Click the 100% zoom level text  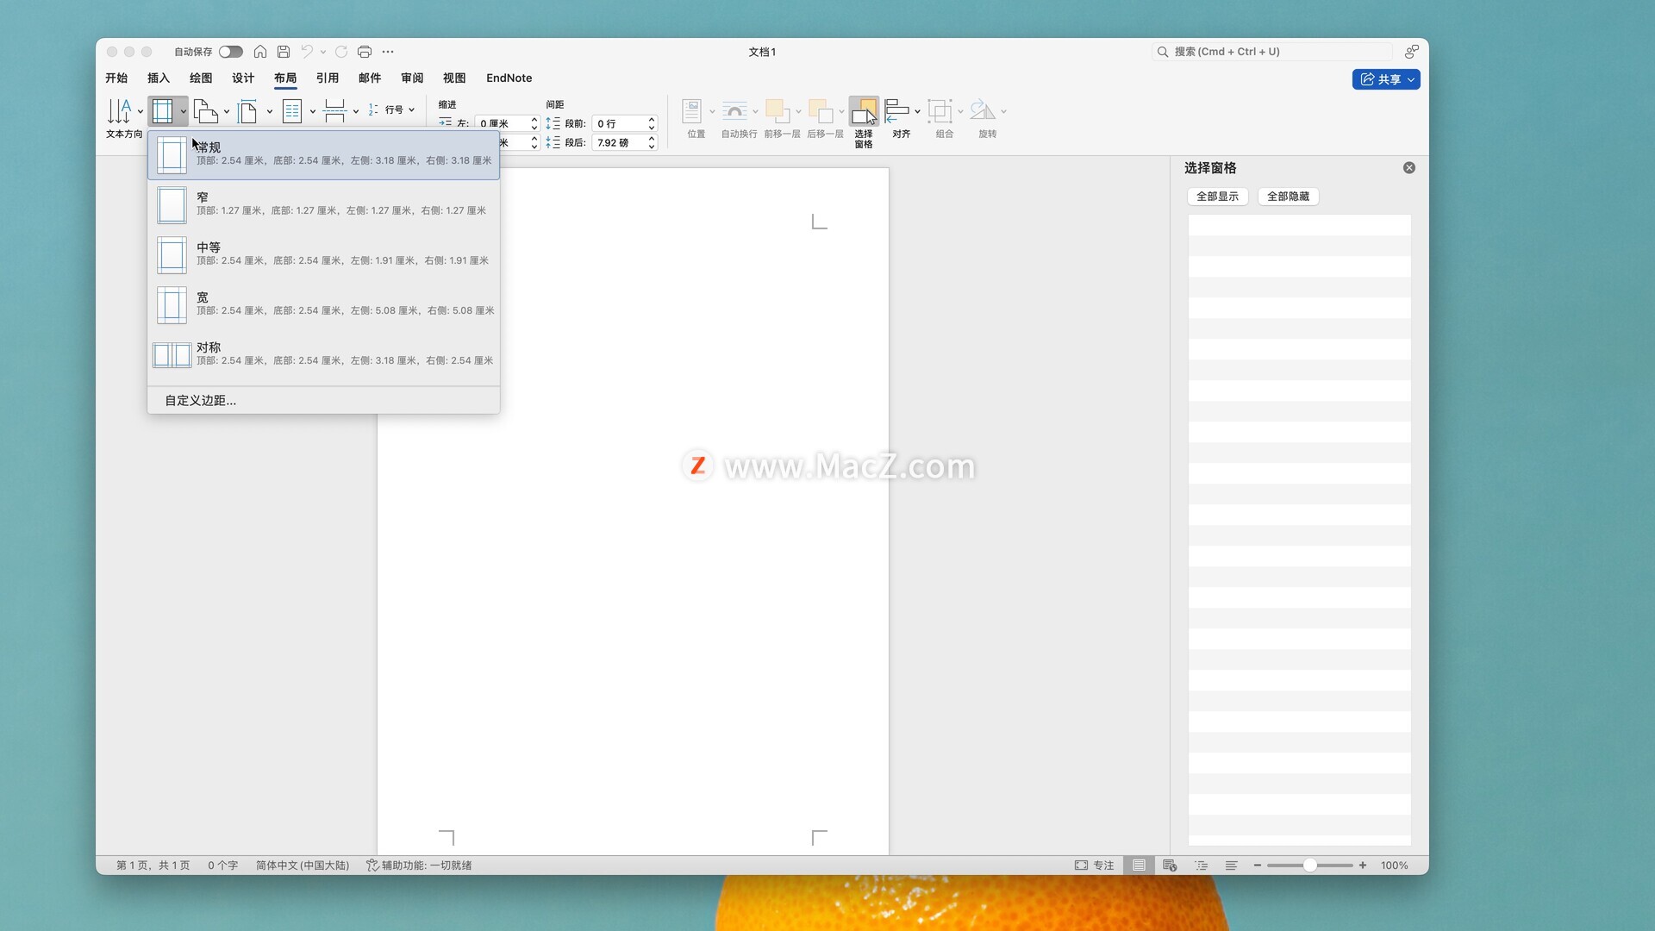click(x=1394, y=865)
